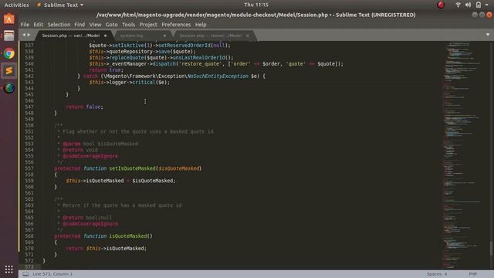
Task: Change syntax via PHP status item
Action: (472, 274)
